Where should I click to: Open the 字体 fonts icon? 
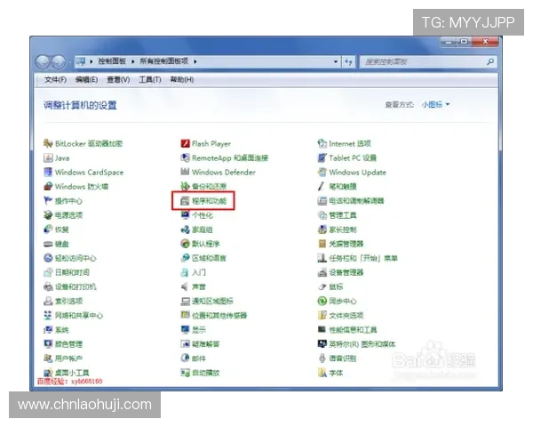[x=322, y=373]
